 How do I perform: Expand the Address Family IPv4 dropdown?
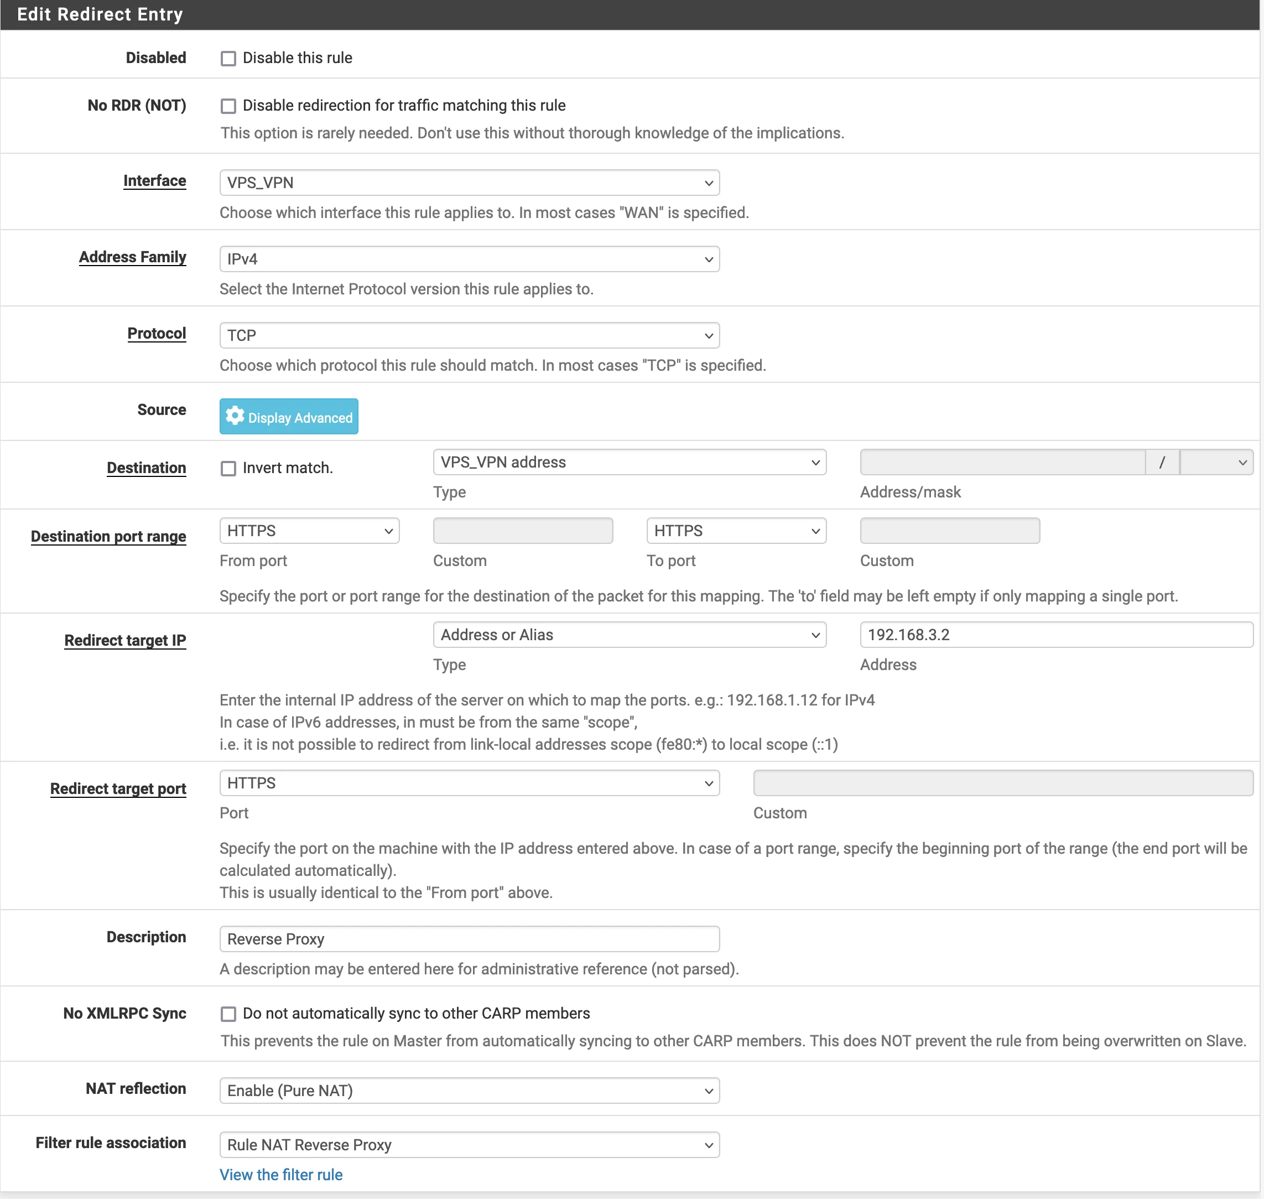point(469,259)
